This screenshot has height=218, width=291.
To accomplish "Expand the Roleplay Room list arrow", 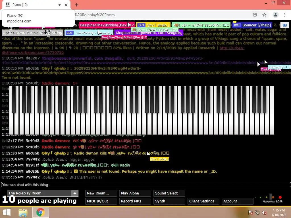I will (x=75, y=193).
